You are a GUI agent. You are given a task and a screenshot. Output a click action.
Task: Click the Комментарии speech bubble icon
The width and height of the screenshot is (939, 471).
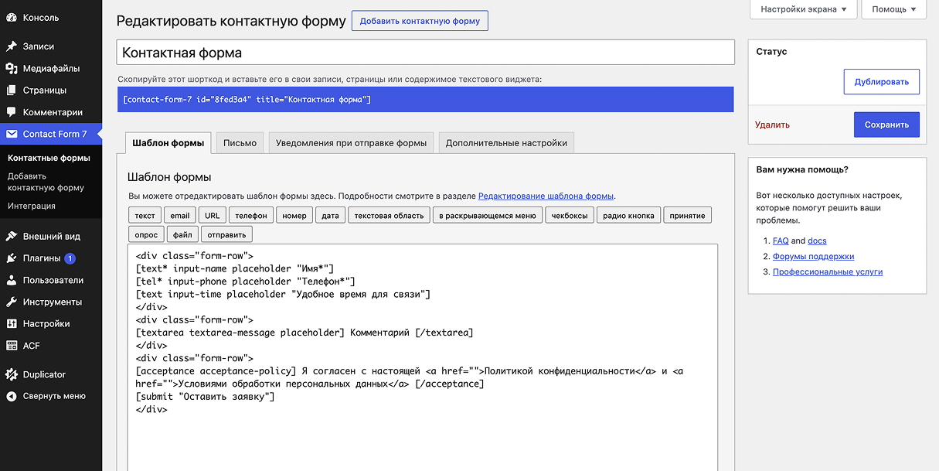pyautogui.click(x=12, y=112)
